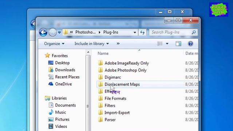233x131 pixels.
Task: Select the Plug-Ins breadcrumb segment
Action: point(111,32)
